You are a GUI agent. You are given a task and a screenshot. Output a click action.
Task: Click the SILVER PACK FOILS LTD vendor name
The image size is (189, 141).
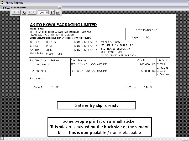pos(117,45)
